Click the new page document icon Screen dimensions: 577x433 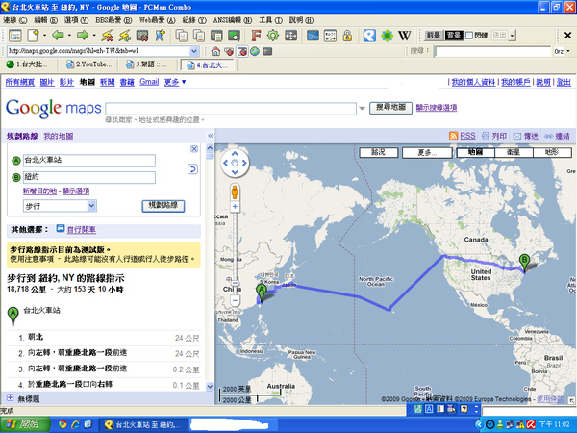[33, 36]
